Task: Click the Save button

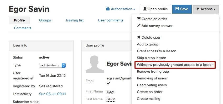Action: [x=182, y=9]
